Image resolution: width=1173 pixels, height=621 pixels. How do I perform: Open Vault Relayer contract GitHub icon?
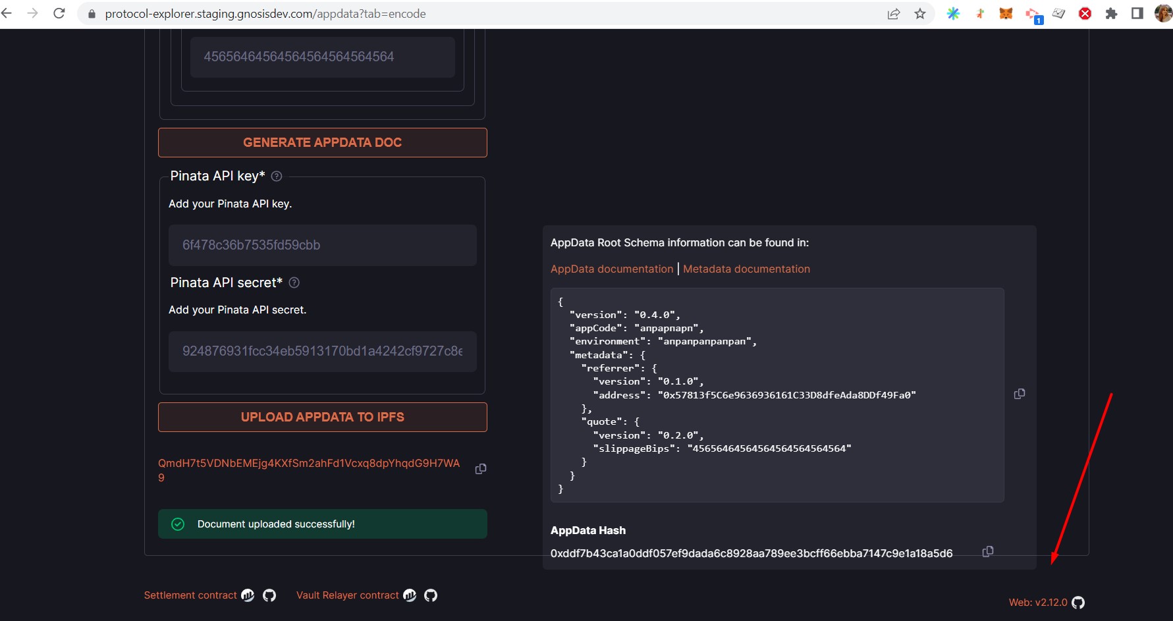click(x=431, y=595)
